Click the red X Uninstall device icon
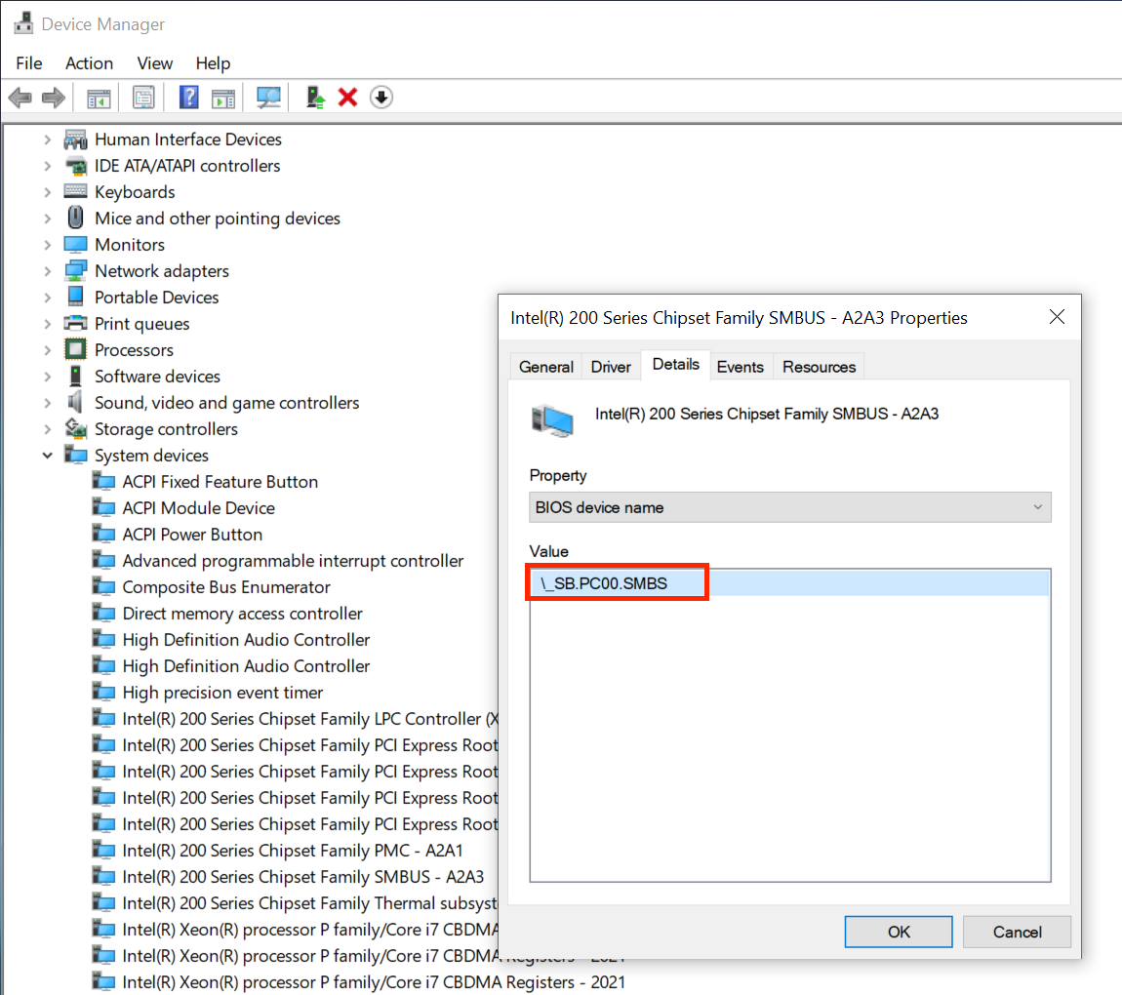The height and width of the screenshot is (995, 1122). click(x=347, y=98)
